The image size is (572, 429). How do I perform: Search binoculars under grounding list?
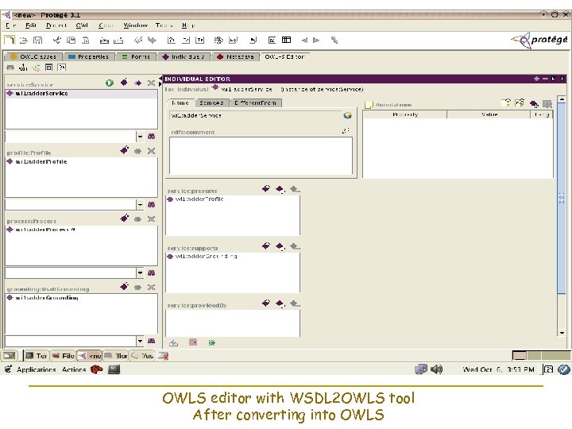click(x=151, y=341)
